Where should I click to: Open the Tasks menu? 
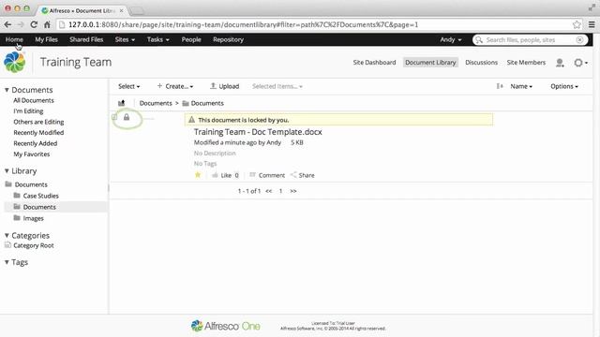point(157,39)
